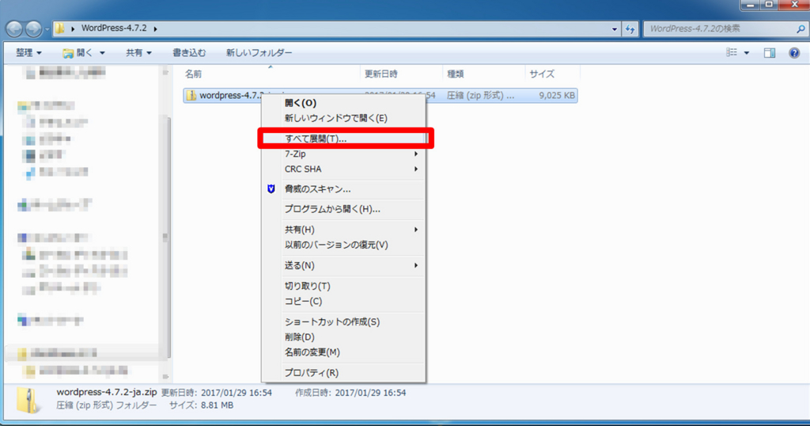Click the Back navigation arrow button
810x426 pixels.
[x=14, y=29]
